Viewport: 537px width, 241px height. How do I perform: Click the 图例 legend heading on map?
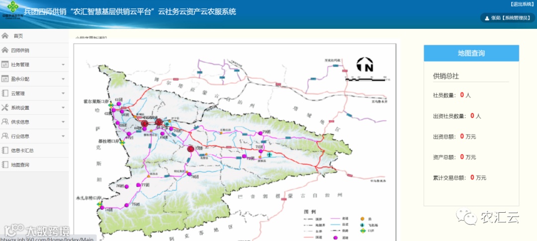(309, 211)
